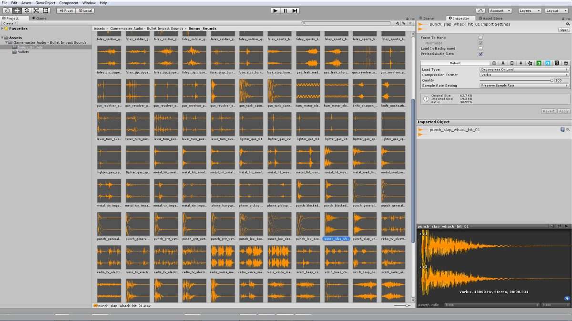This screenshot has height=321, width=572.
Task: Collapse Gamemaster Audio folder arrow
Action: (x=7, y=42)
